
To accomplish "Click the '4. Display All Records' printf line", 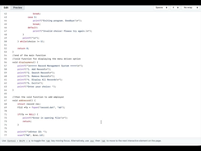I will click(40, 80).
